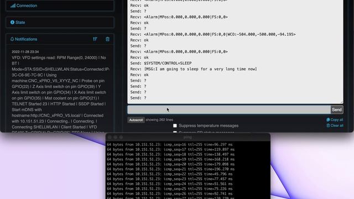354x199 pixels.
Task: Expand the Connection panel
Action: (x=60, y=6)
